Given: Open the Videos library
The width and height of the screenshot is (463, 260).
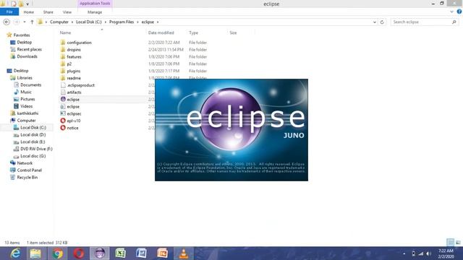Looking at the screenshot, I should pos(26,106).
